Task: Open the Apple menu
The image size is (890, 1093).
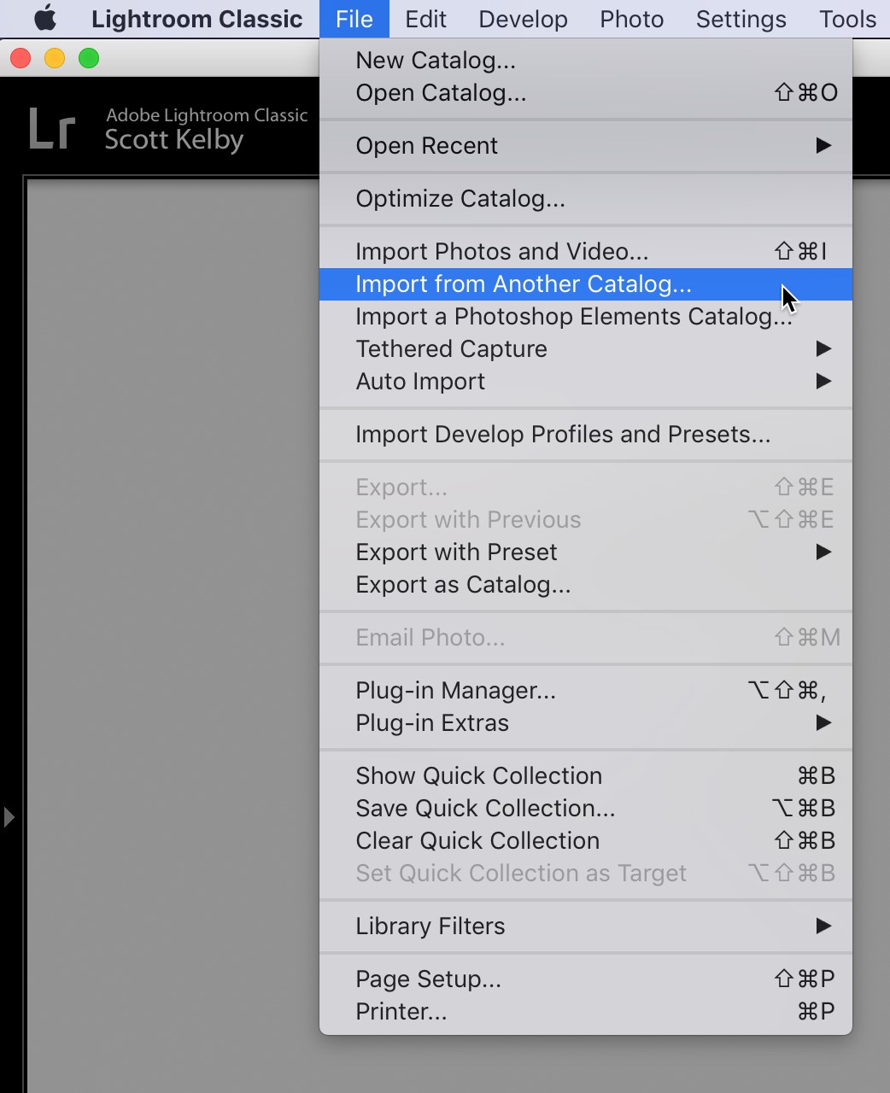Action: (x=45, y=18)
